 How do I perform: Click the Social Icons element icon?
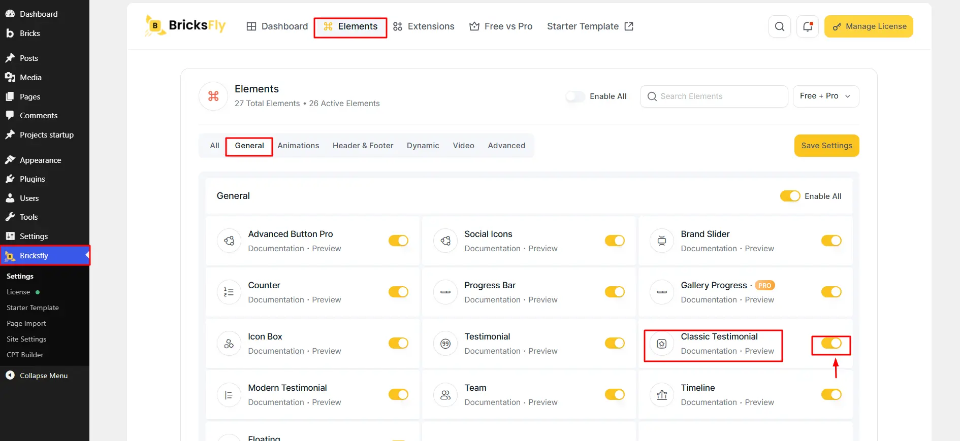[x=445, y=241]
